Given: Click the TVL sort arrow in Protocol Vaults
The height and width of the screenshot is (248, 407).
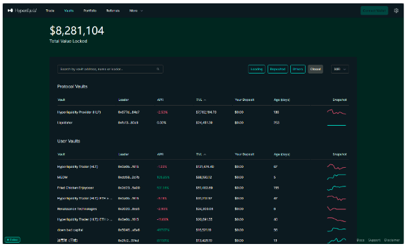Looking at the screenshot, I should coord(205,100).
